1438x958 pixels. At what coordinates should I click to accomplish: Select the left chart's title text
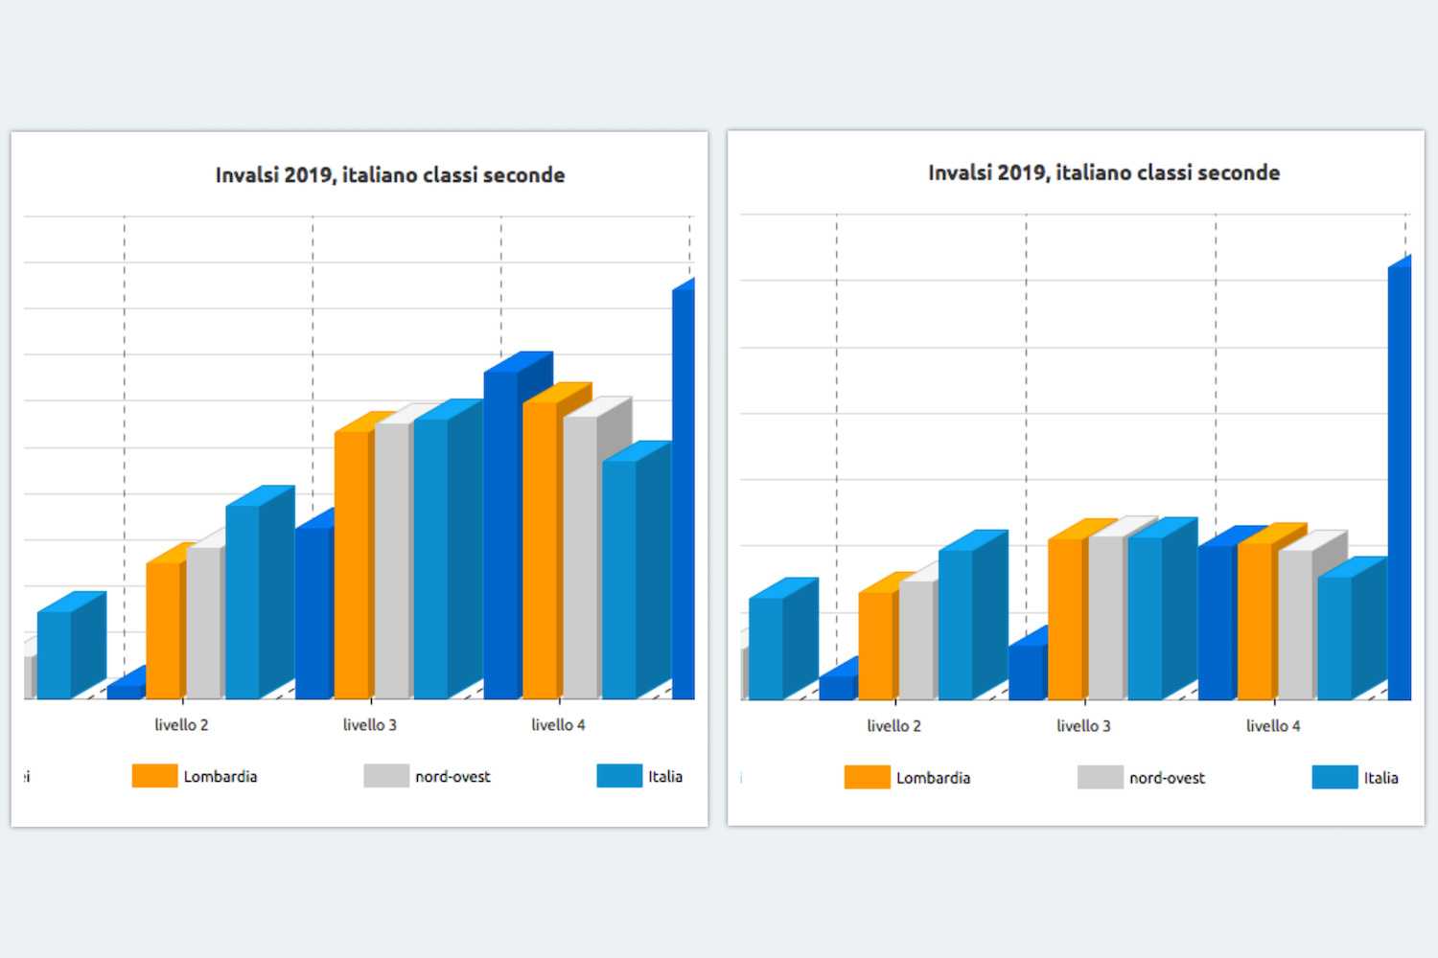click(390, 175)
